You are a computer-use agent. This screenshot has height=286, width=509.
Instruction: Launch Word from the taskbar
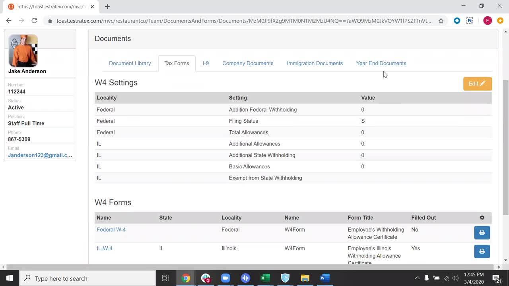(325, 278)
